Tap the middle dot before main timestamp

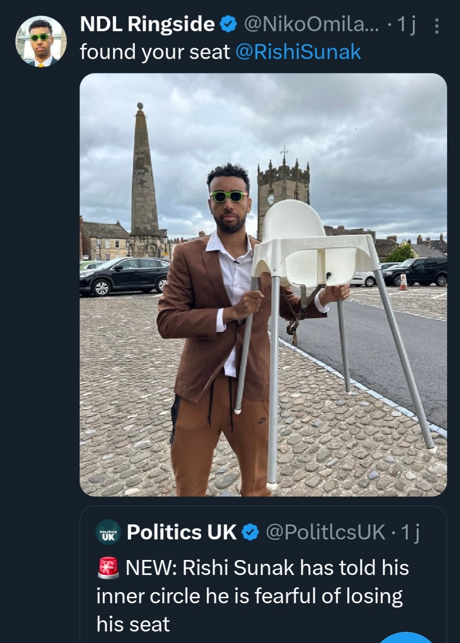point(389,26)
